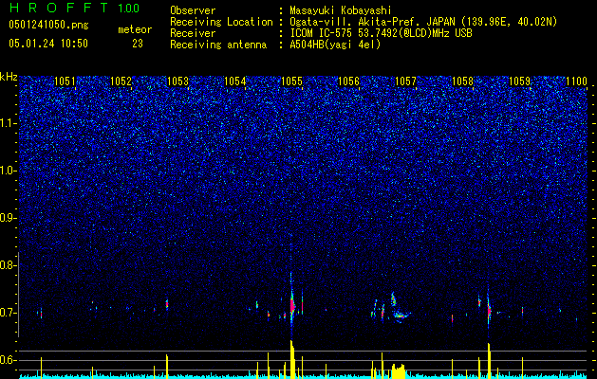Click the strong meteor echo after 1058
This screenshot has width=597, height=379.
pyautogui.click(x=489, y=310)
